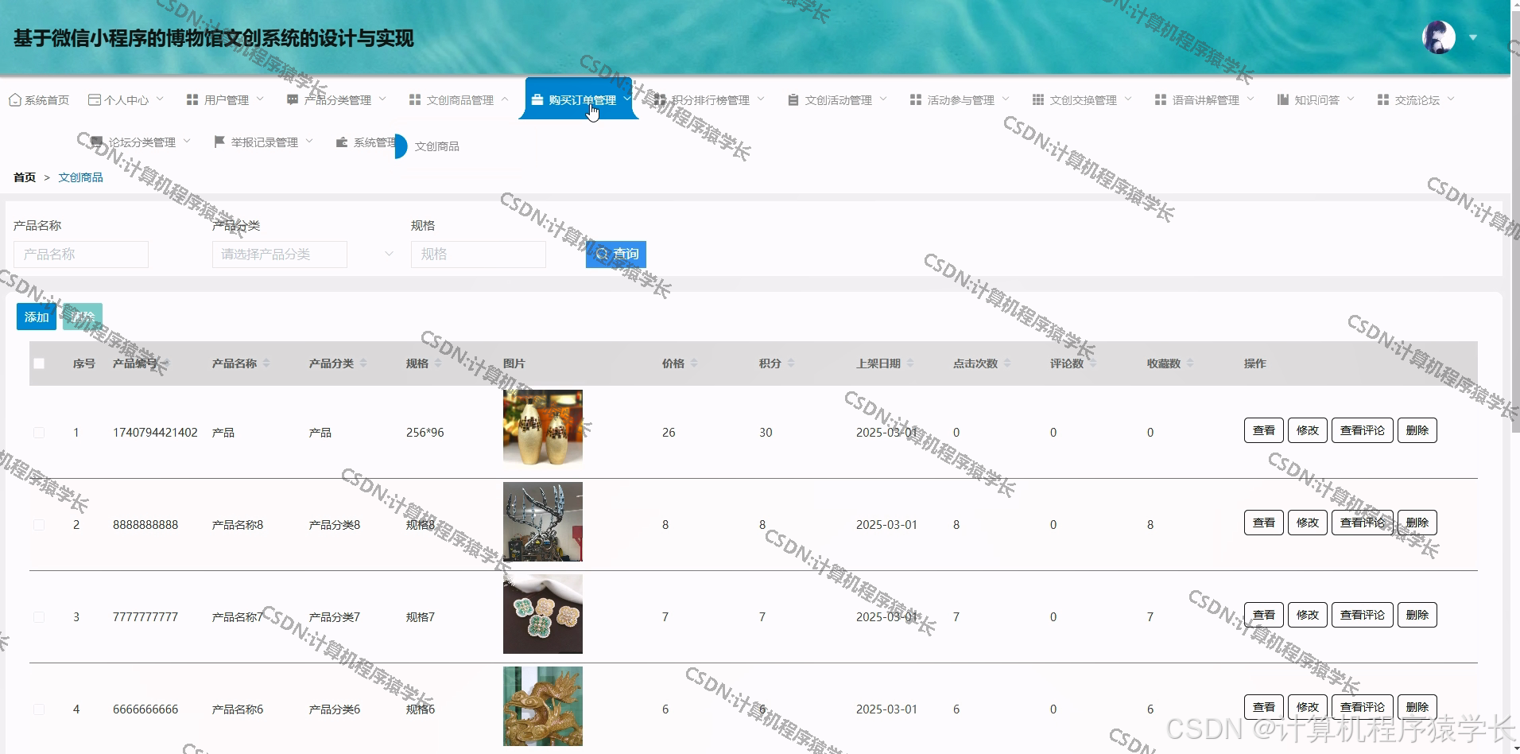The height and width of the screenshot is (754, 1520).
Task: Open the 系统首页 menu item
Action: click(39, 100)
